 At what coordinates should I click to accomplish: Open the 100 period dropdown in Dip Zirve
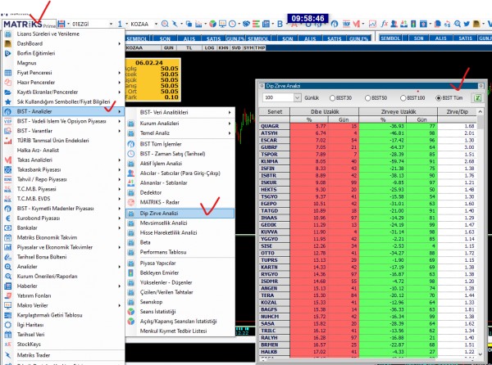point(297,98)
